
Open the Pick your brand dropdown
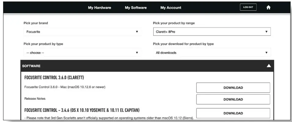pyautogui.click(x=82, y=32)
